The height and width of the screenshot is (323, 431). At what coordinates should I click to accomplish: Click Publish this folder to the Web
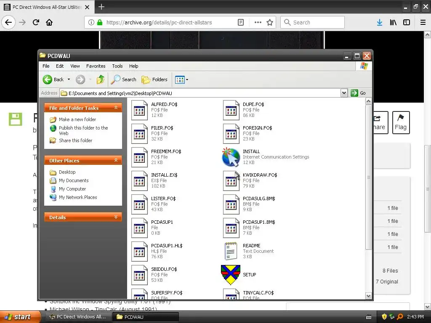click(x=83, y=130)
